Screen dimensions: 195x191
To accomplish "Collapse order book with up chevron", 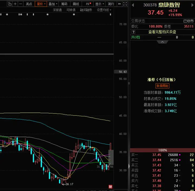I will pyautogui.click(x=162, y=42).
